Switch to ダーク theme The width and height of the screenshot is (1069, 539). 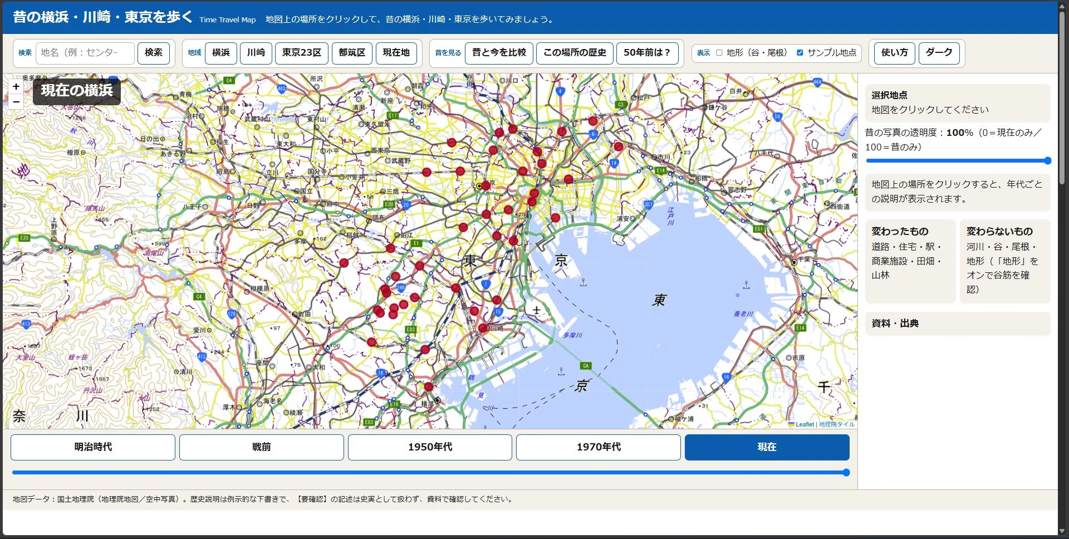pos(939,53)
